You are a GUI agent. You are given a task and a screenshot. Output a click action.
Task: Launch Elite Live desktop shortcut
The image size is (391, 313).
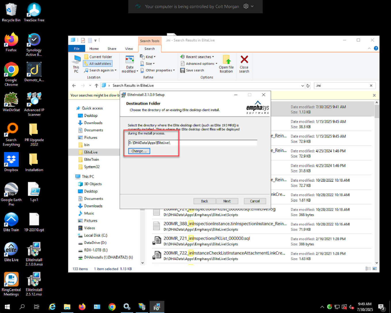coord(11,252)
